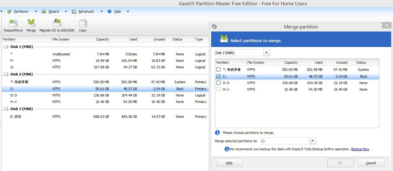Expand the Wizard menu arrow
Image resolution: width=393 pixels, height=171 pixels.
[66, 11]
